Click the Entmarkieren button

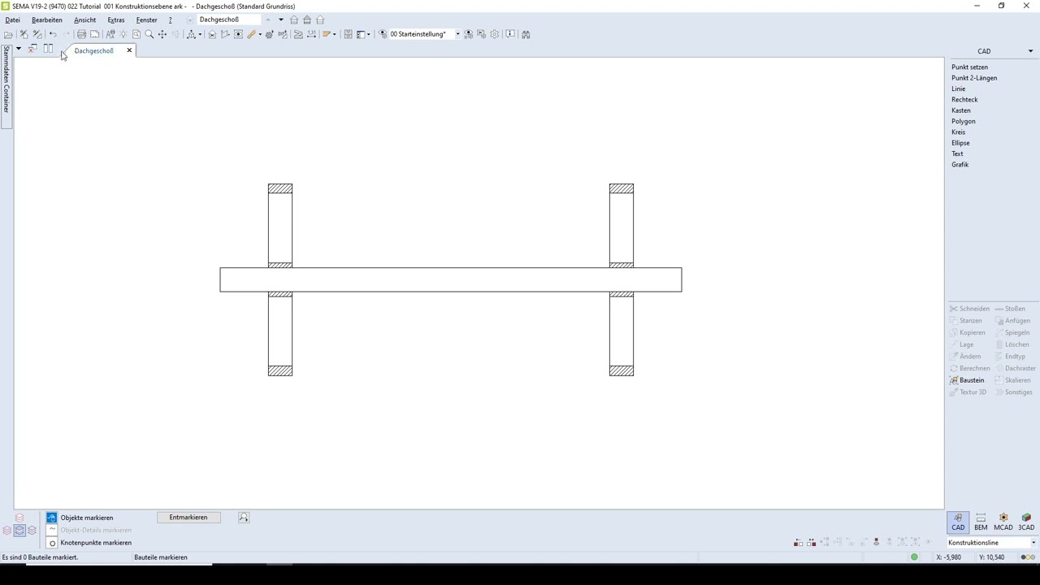pyautogui.click(x=188, y=518)
